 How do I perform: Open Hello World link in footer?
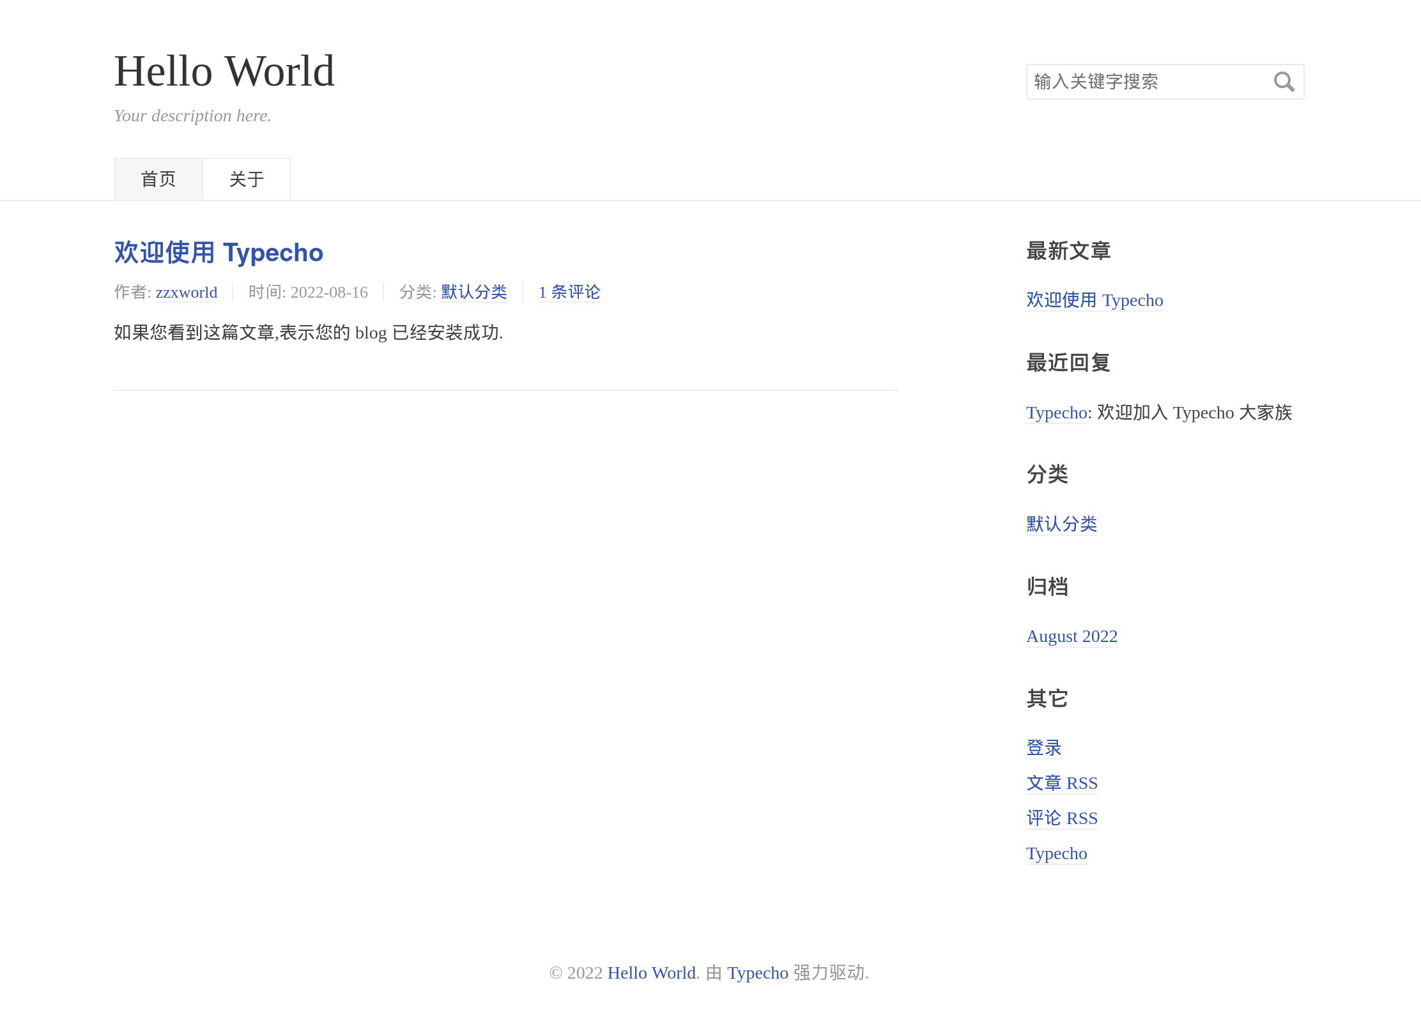pyautogui.click(x=651, y=973)
